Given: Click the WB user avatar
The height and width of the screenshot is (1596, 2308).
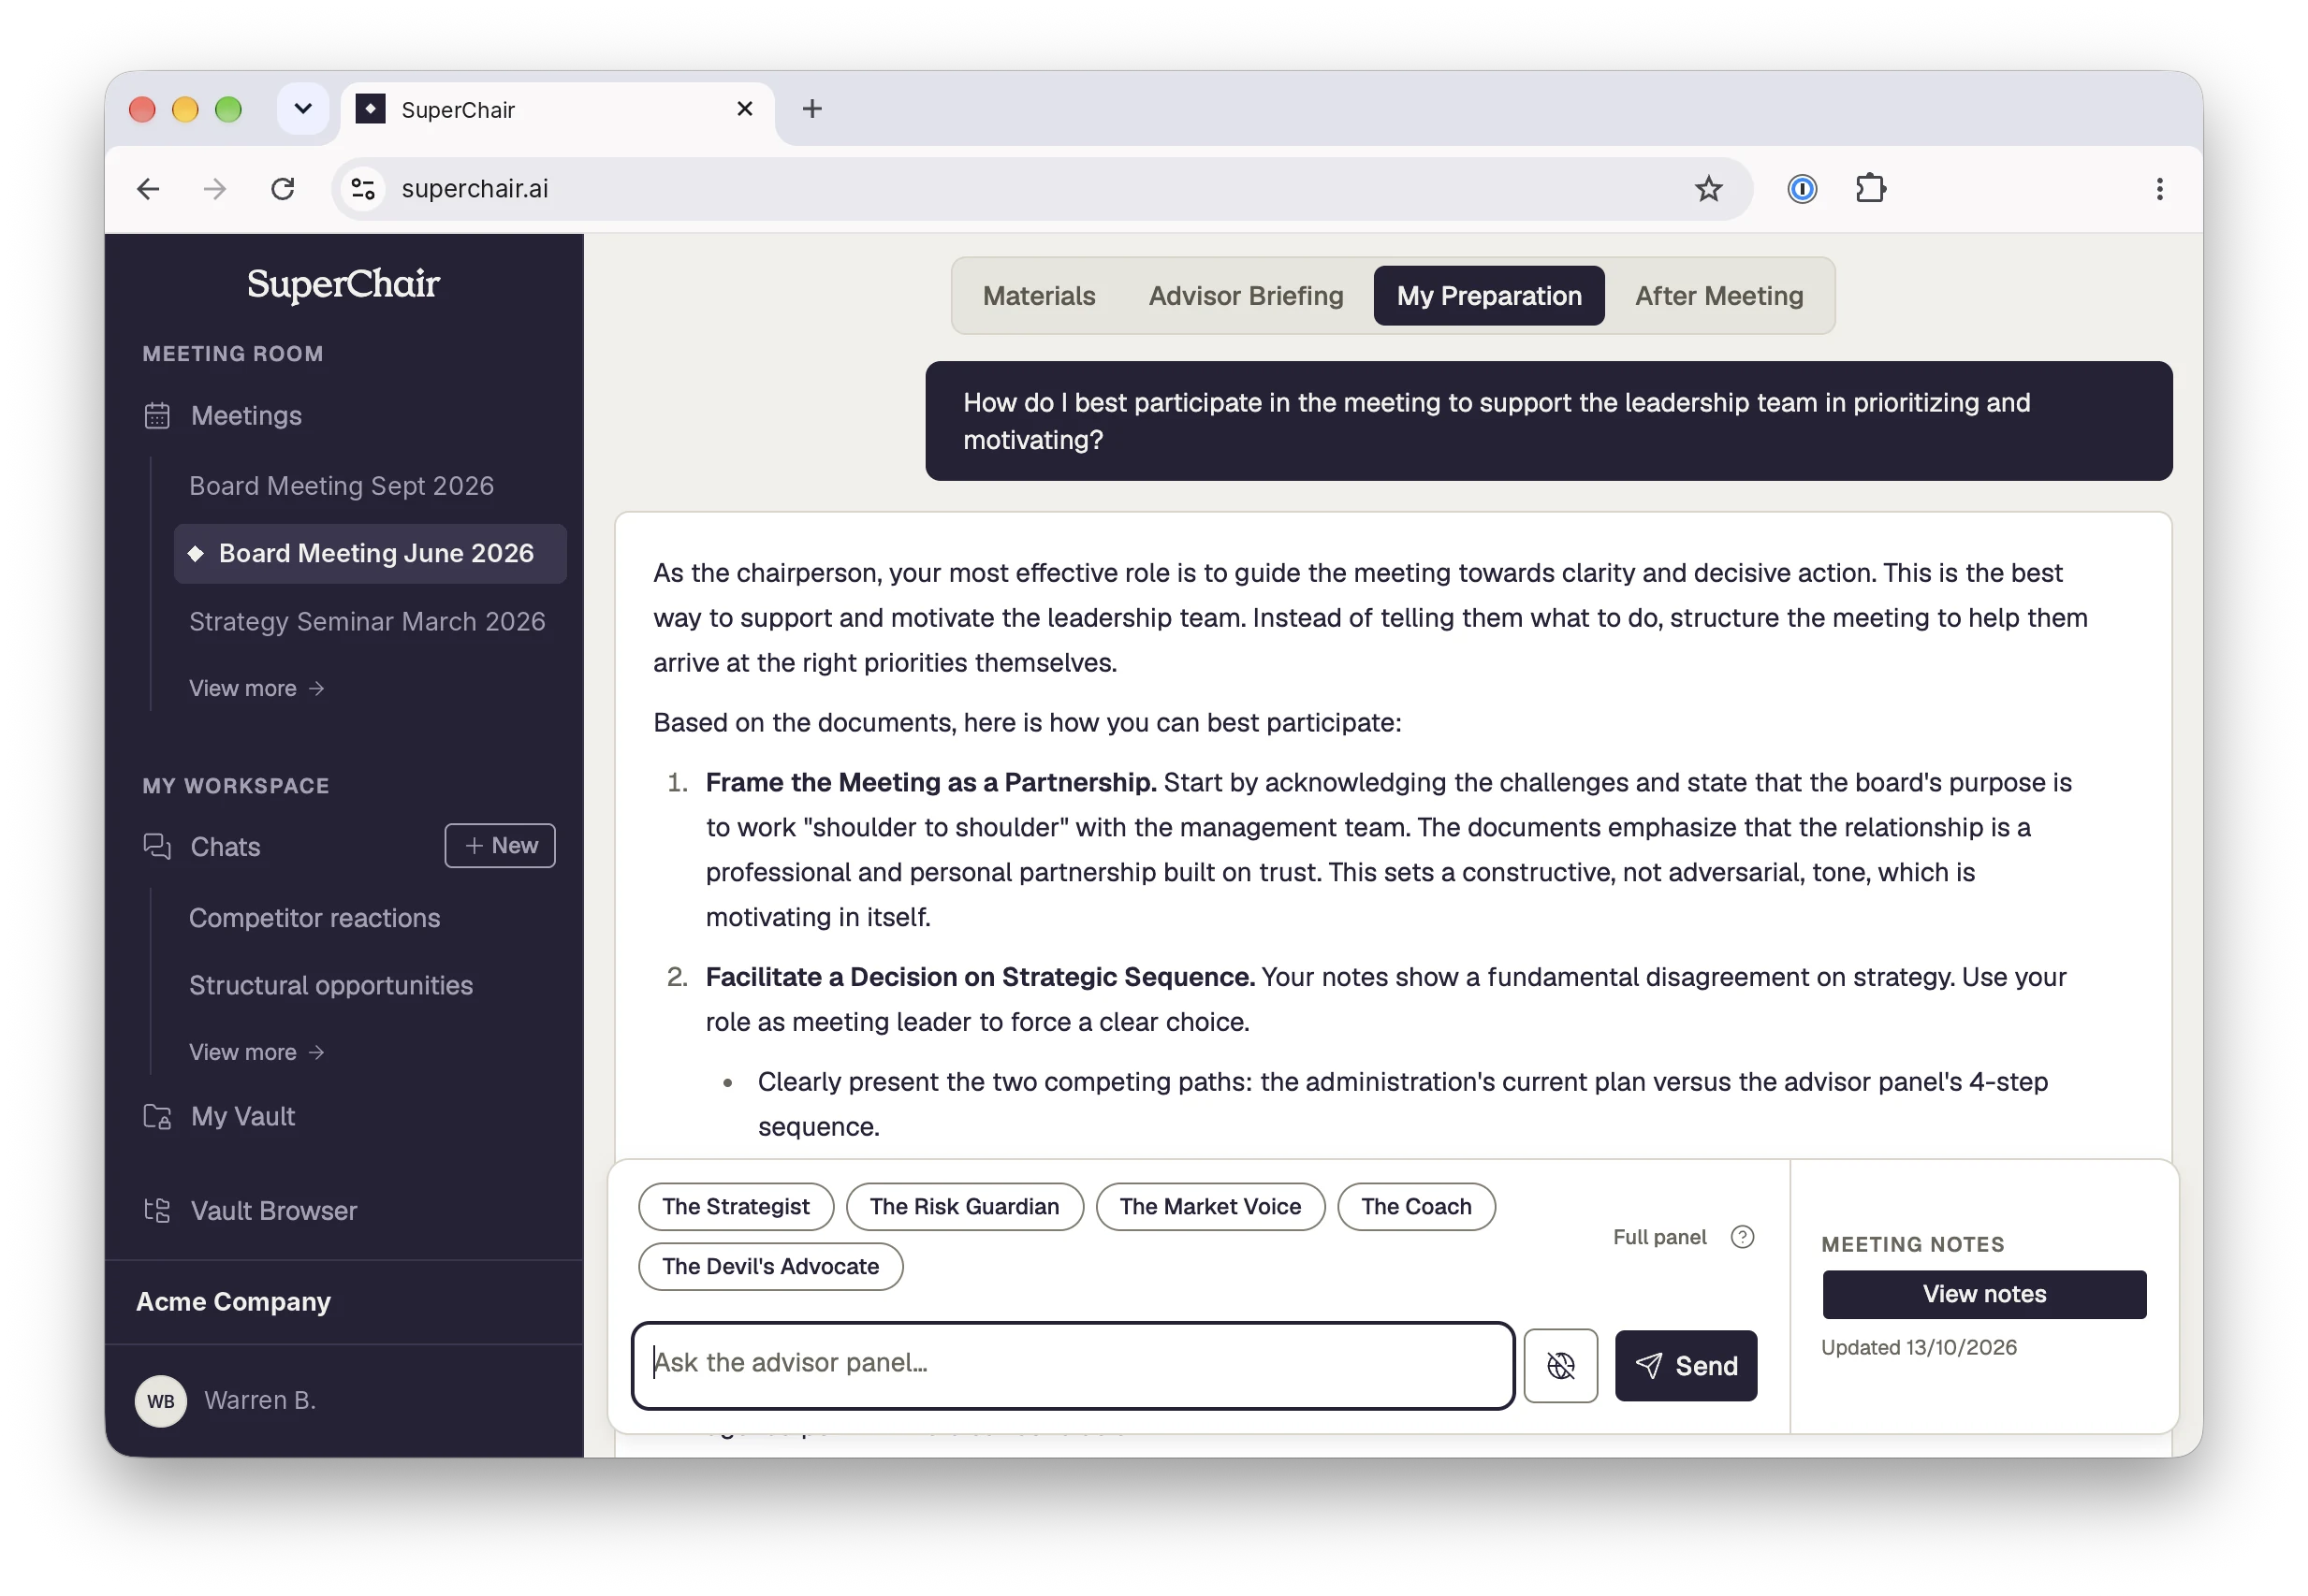Looking at the screenshot, I should click(160, 1400).
